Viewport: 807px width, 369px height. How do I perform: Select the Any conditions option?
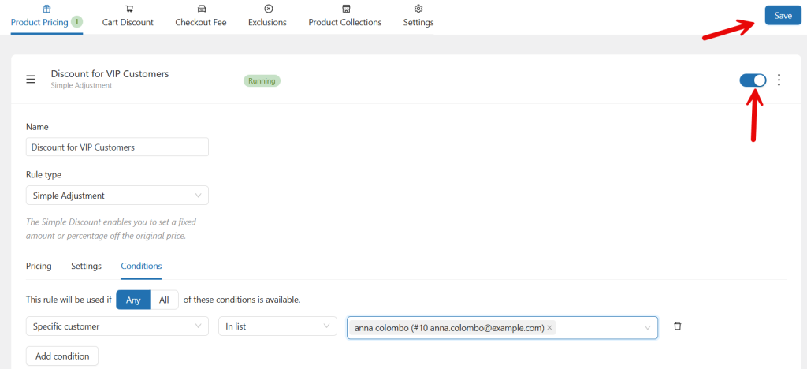coord(132,300)
